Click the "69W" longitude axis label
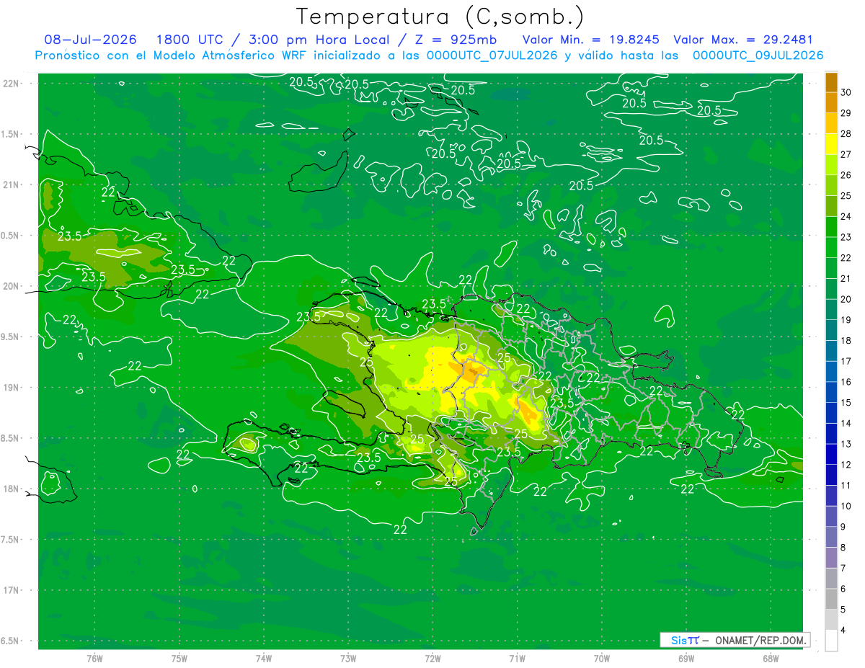 [686, 659]
